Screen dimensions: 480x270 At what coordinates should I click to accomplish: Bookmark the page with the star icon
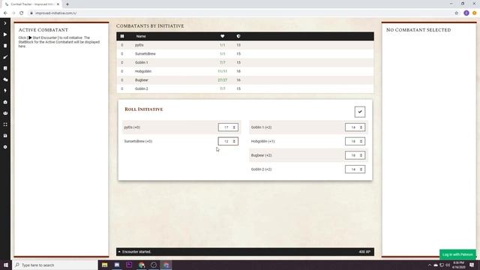coord(457,13)
